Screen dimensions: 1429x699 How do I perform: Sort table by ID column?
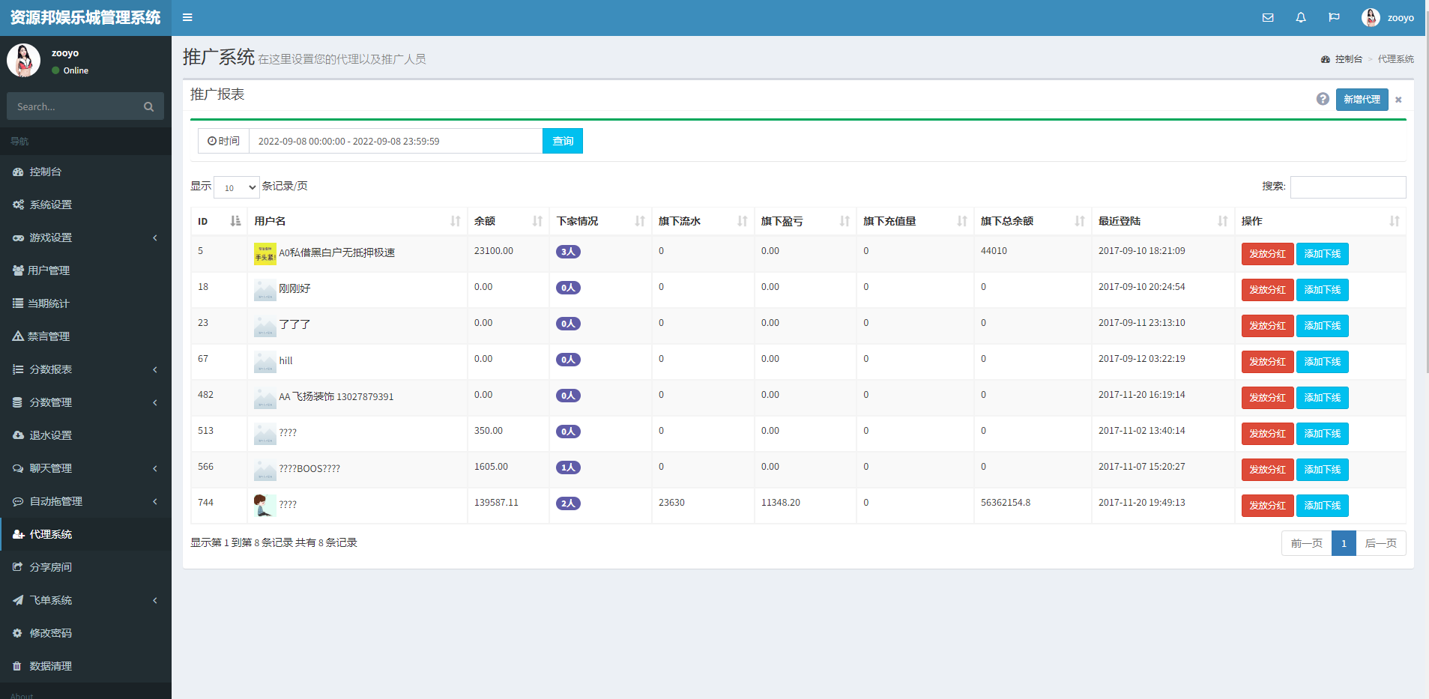point(218,221)
